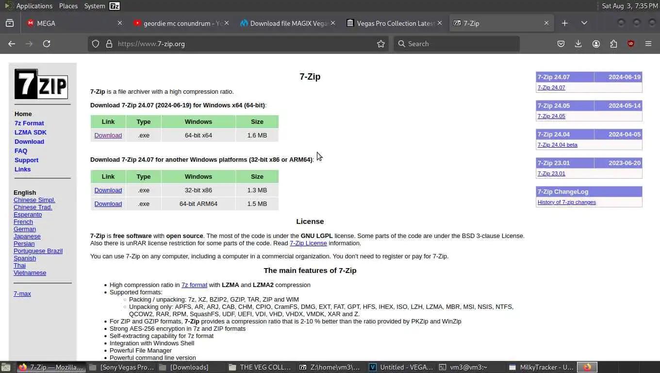
Task: Download the 64-bit x64 .exe
Action: pos(108,135)
